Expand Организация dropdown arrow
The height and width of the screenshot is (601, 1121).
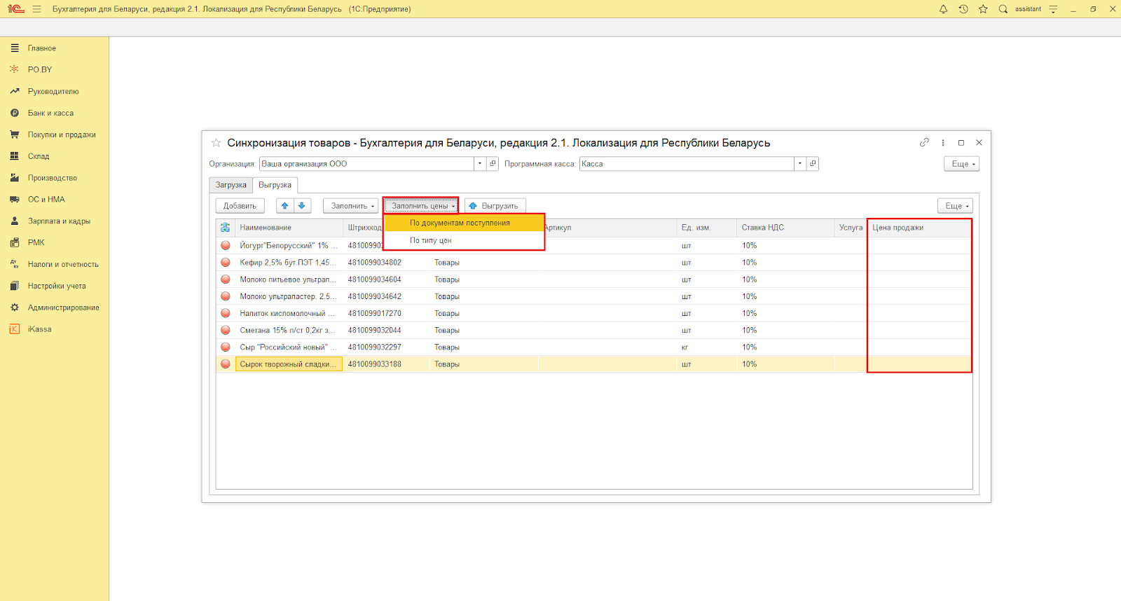480,164
